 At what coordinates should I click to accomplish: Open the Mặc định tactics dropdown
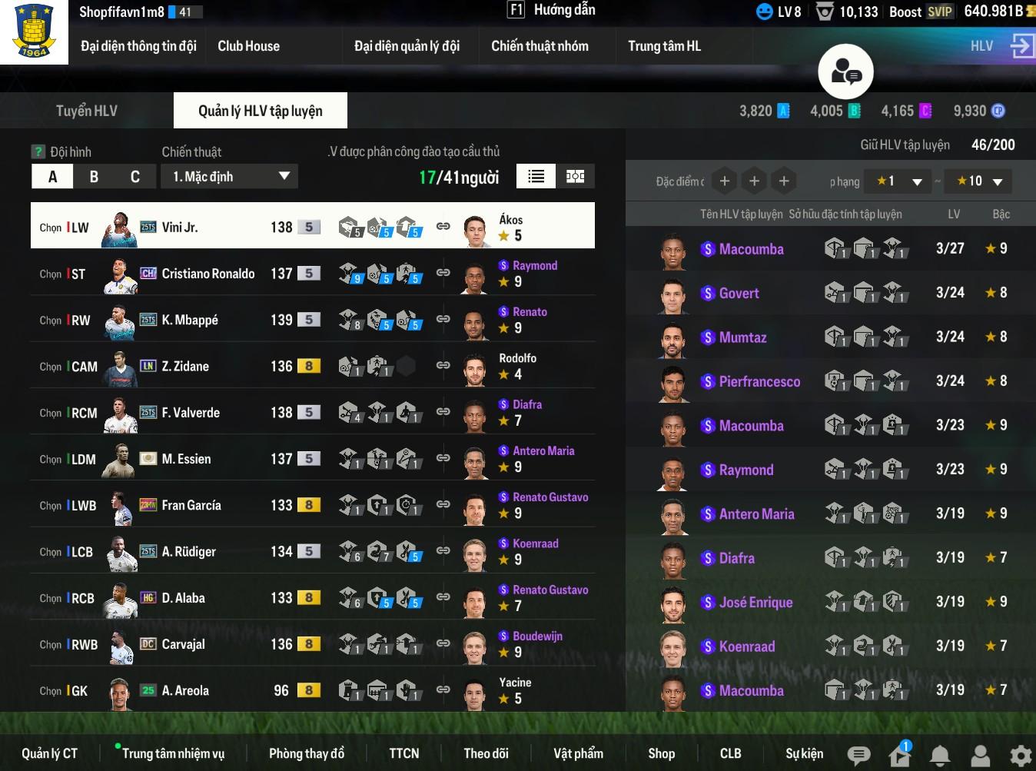pos(229,177)
